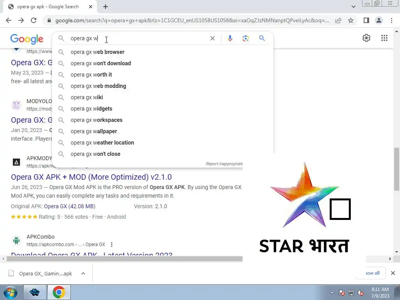400x300 pixels.
Task: Open Google quick settings gear
Action: 366,38
